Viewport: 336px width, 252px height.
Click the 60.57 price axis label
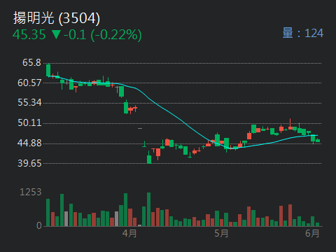point(29,83)
